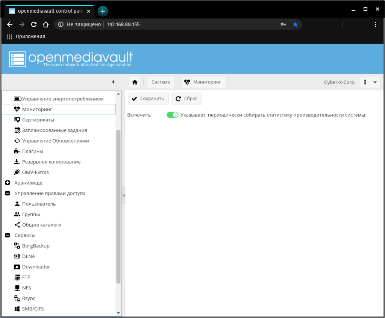Click the sidebar vertical scrollbar thumb

click(118, 206)
